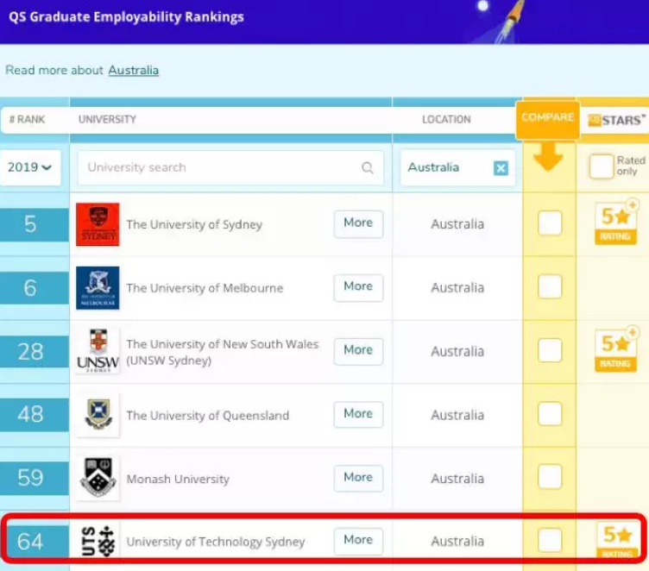649x571 pixels.
Task: Open the 2019 year dropdown
Action: pyautogui.click(x=30, y=167)
